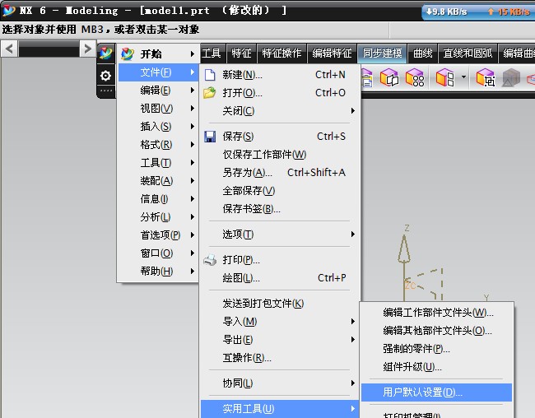Click the gear settings icon
This screenshot has height=418, width=535.
106,76
